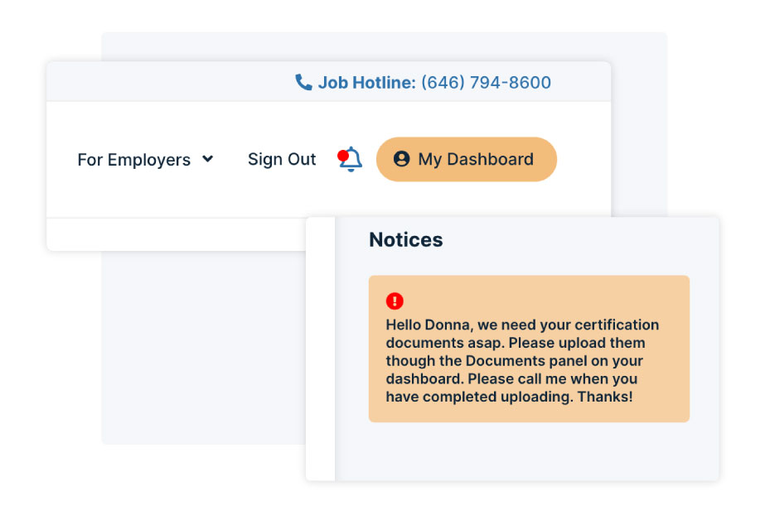
Task: Click the white sidebar strip beside Notices
Action: [x=320, y=349]
